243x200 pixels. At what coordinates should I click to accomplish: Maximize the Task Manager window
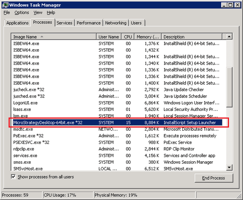(230, 5)
